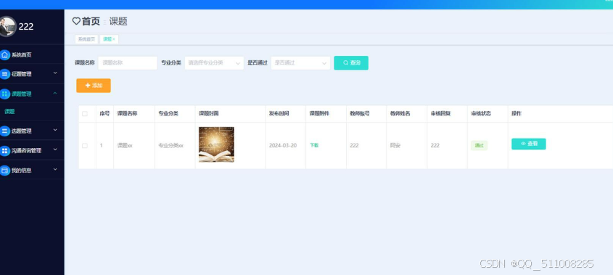Expand the 征题管理 menu chevron

pyautogui.click(x=55, y=73)
